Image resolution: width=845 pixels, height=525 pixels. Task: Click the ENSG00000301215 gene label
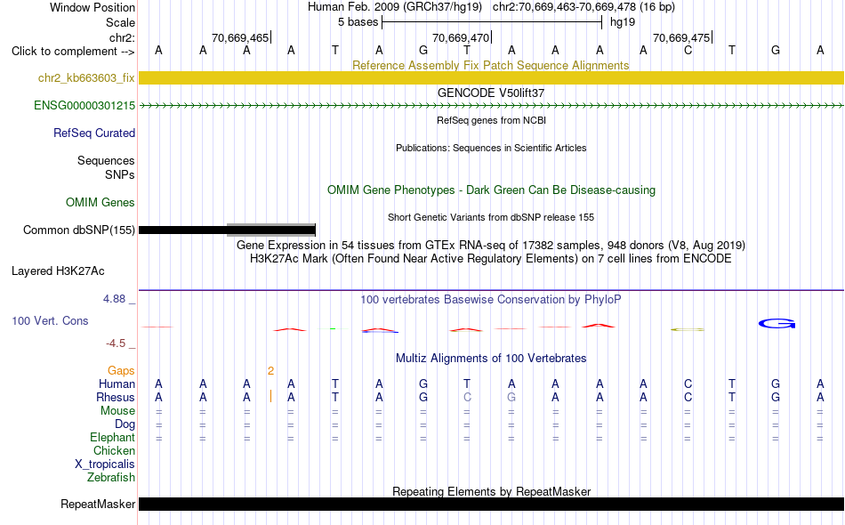84,105
